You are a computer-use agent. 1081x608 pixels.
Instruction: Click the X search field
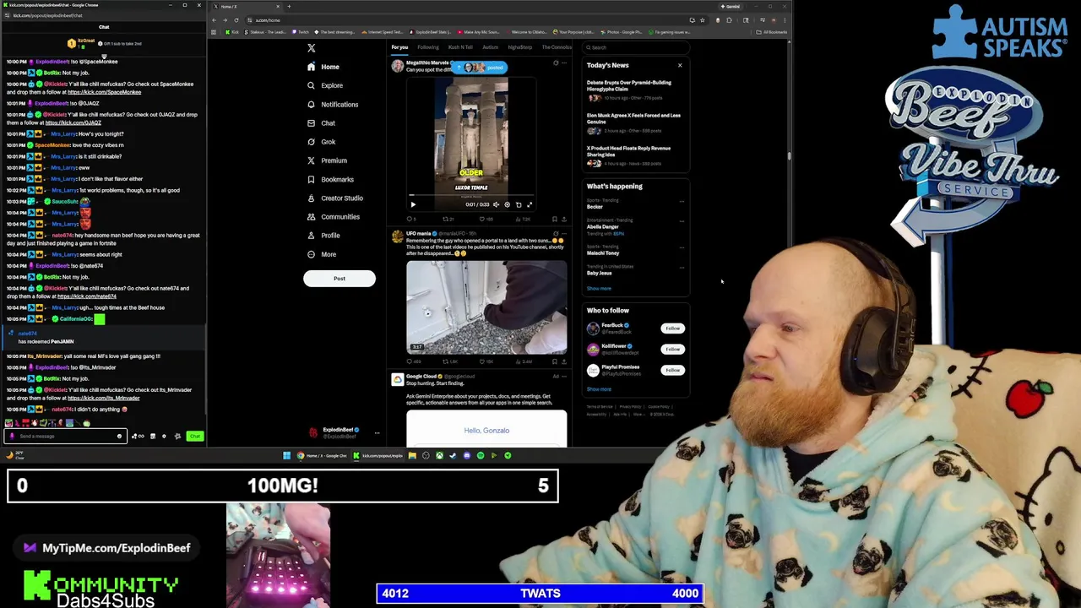click(636, 47)
